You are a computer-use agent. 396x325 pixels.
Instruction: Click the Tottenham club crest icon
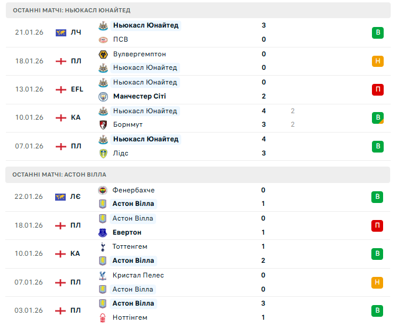click(x=103, y=247)
